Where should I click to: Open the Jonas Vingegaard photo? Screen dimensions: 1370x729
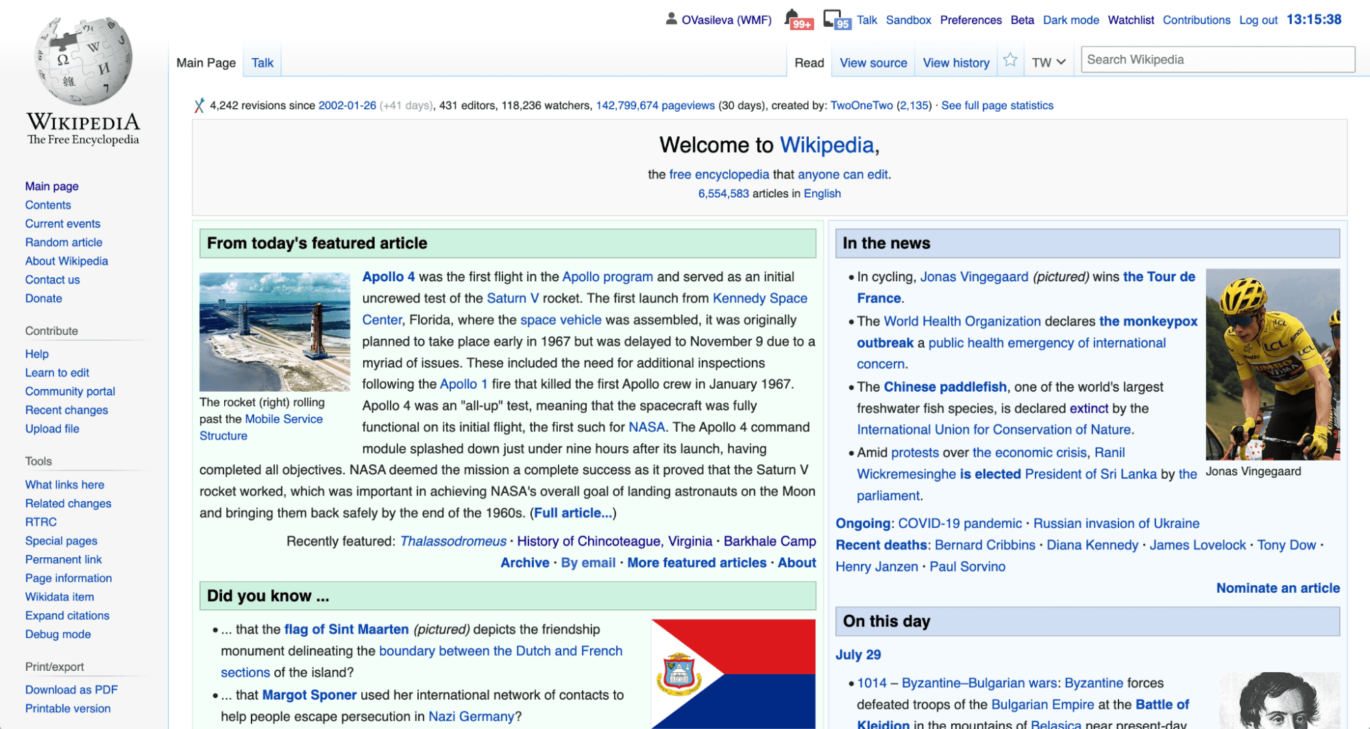click(x=1273, y=364)
